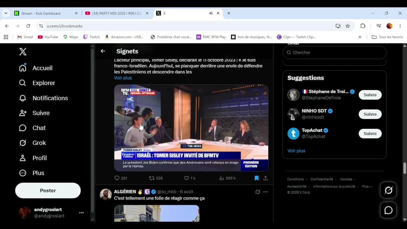407x229 pixels.
Task: Like the post with 1 k likes
Action: pos(190,178)
